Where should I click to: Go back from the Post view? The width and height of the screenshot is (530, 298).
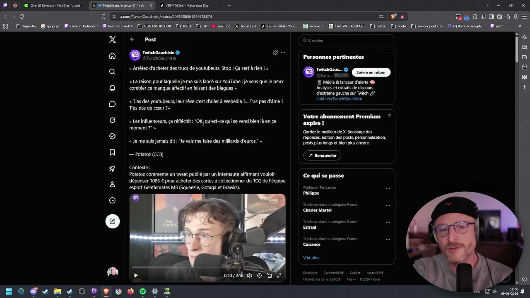tap(132, 39)
